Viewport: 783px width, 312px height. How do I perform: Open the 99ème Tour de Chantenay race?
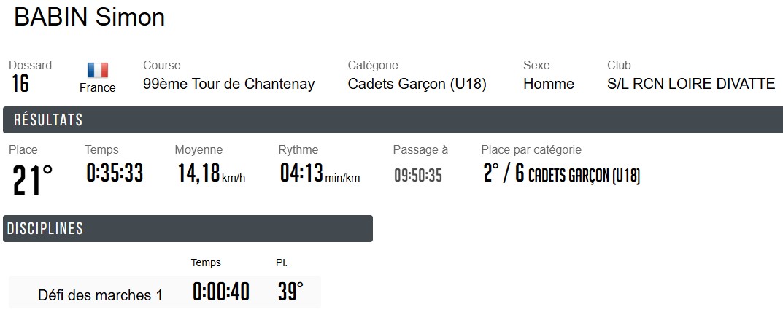pos(228,84)
